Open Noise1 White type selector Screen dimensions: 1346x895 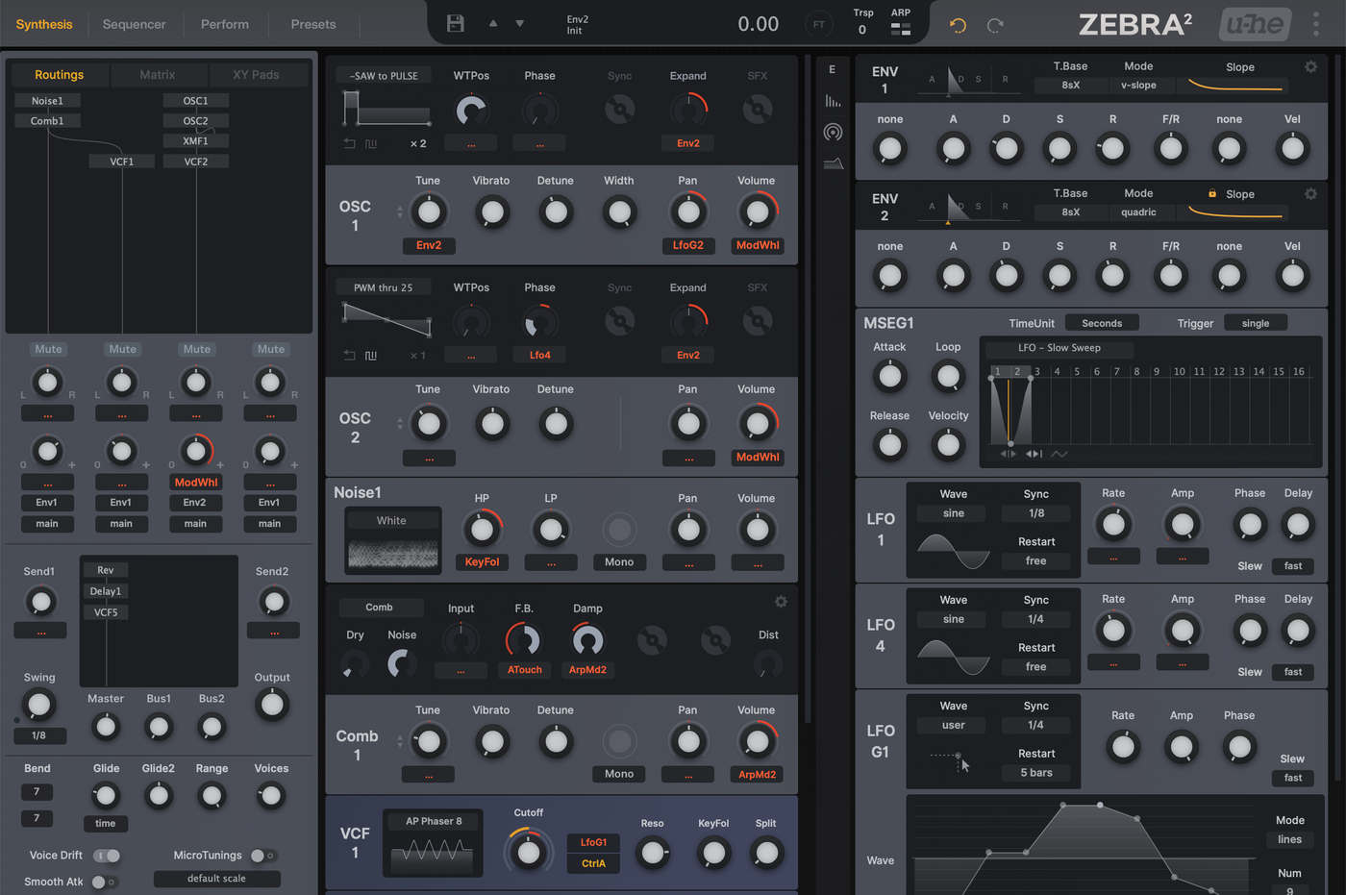(x=391, y=520)
